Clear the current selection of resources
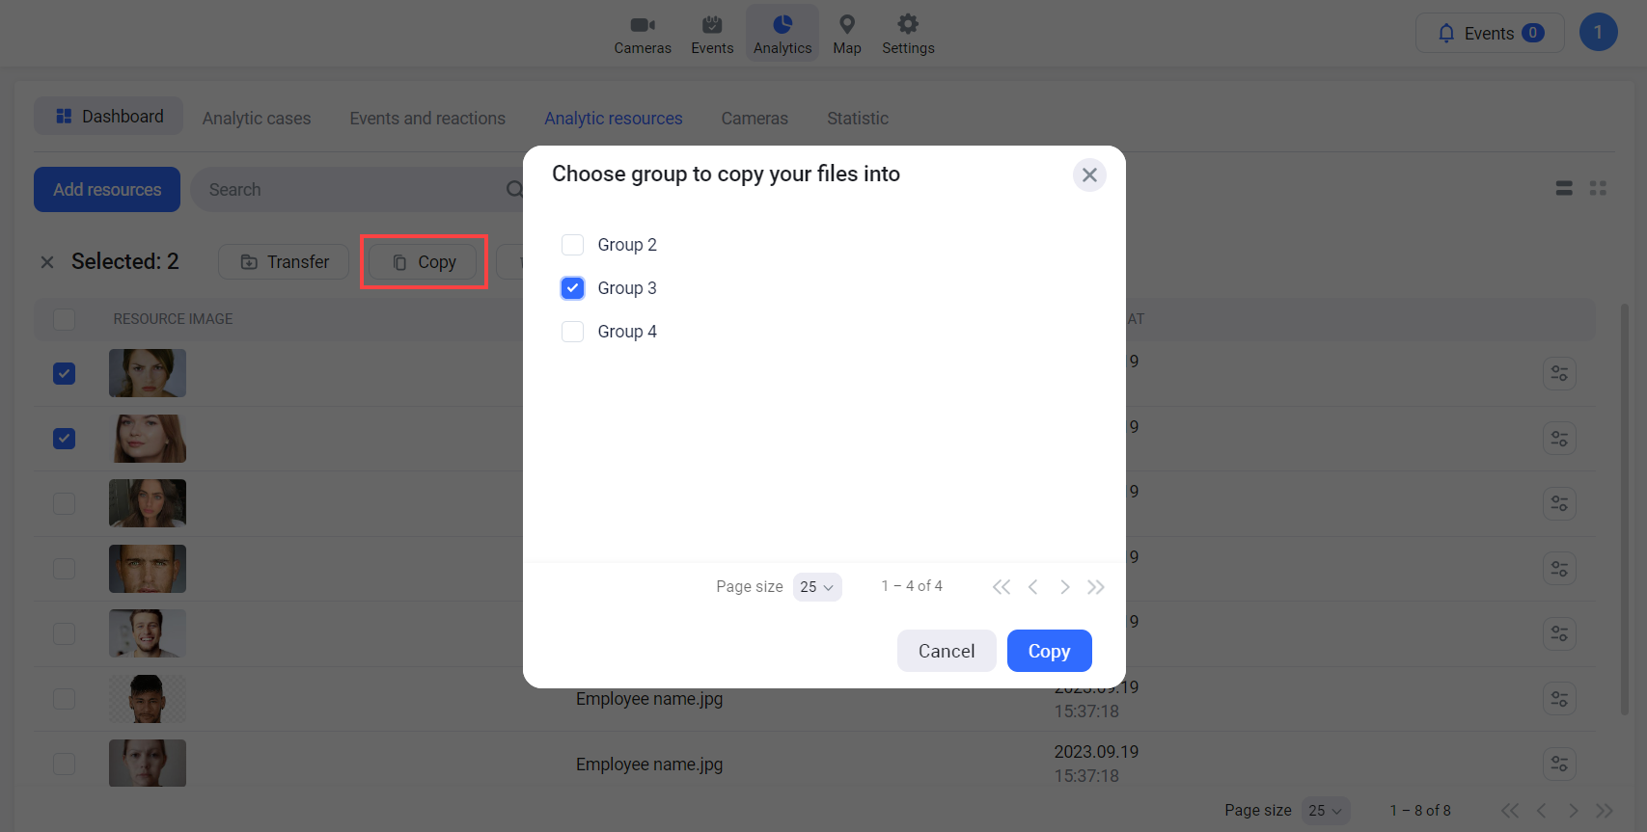 [x=47, y=262]
